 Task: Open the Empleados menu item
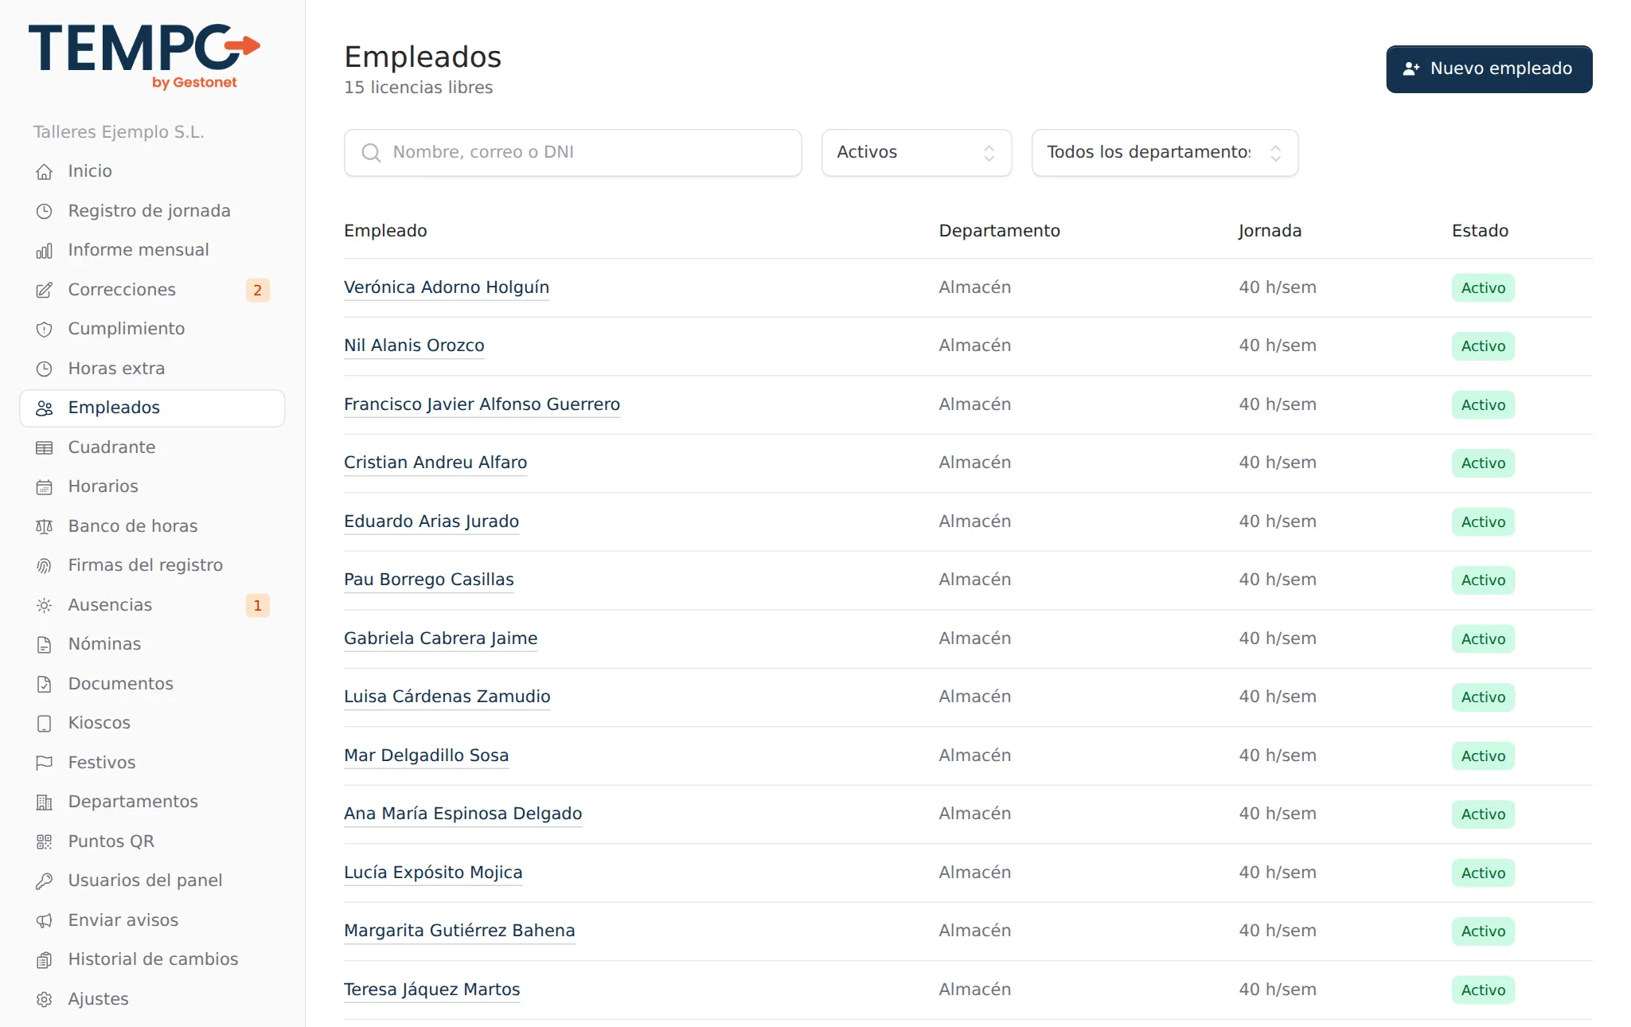point(152,408)
